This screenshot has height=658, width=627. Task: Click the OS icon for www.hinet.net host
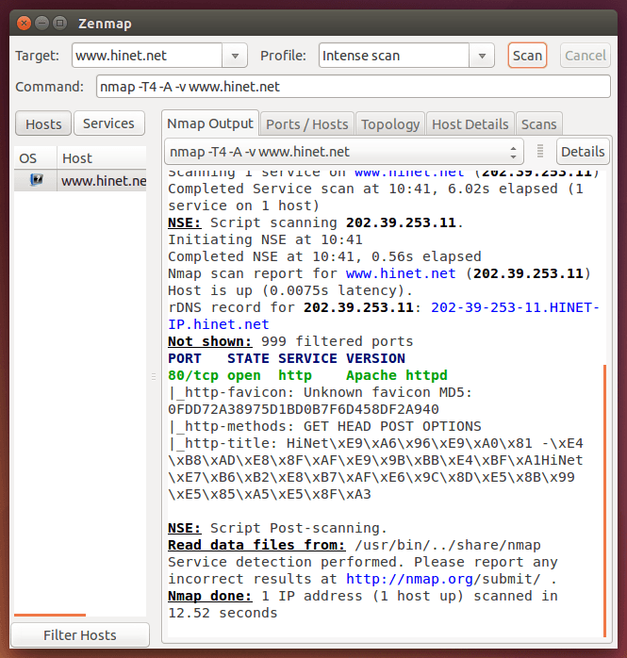click(x=36, y=180)
